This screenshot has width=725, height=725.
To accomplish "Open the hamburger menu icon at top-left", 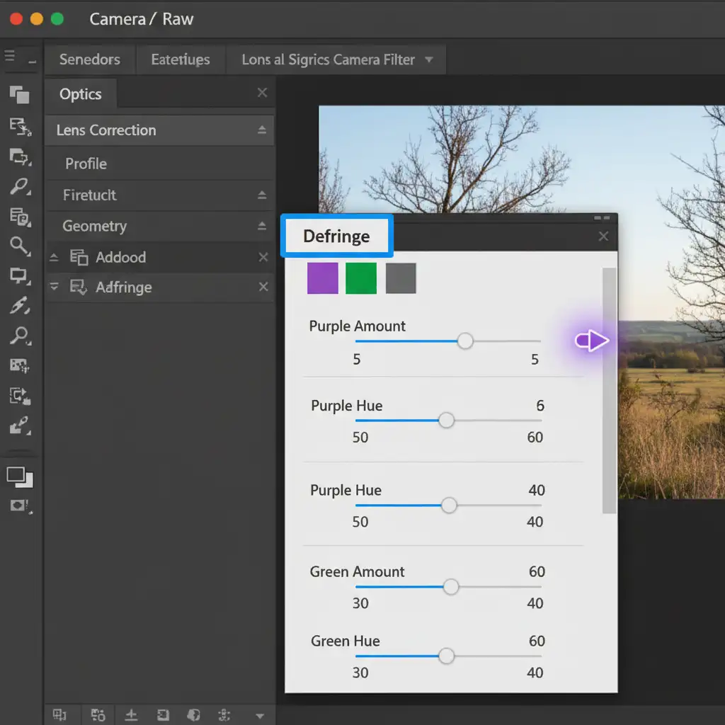I will click(x=10, y=57).
